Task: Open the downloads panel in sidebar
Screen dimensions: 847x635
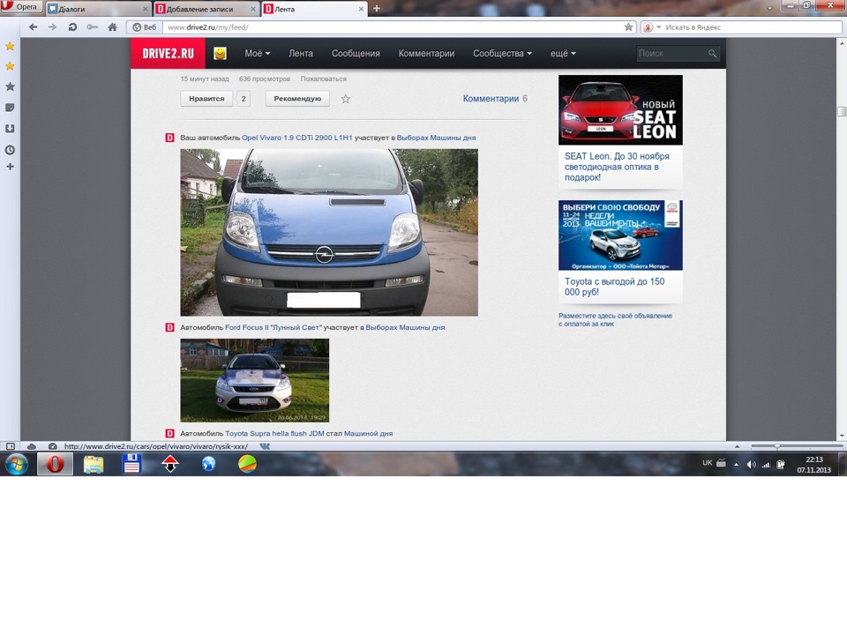Action: pos(10,129)
